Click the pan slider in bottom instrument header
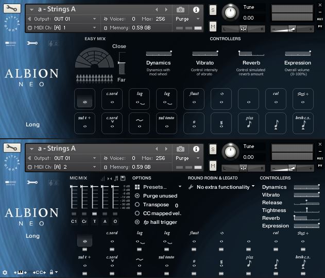The image size is (325, 278). click(243, 168)
